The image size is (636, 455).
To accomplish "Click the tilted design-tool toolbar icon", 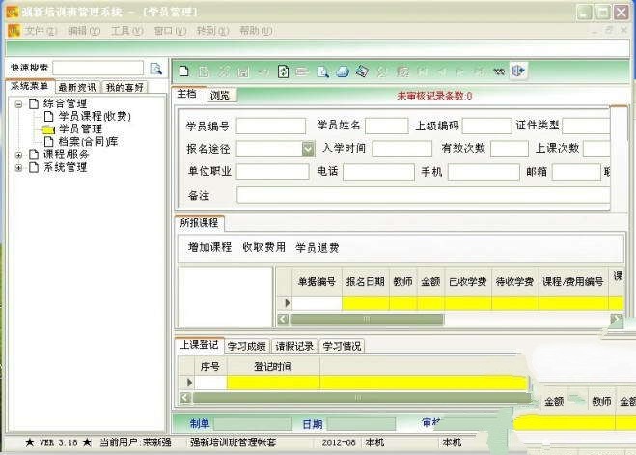I will pyautogui.click(x=362, y=71).
